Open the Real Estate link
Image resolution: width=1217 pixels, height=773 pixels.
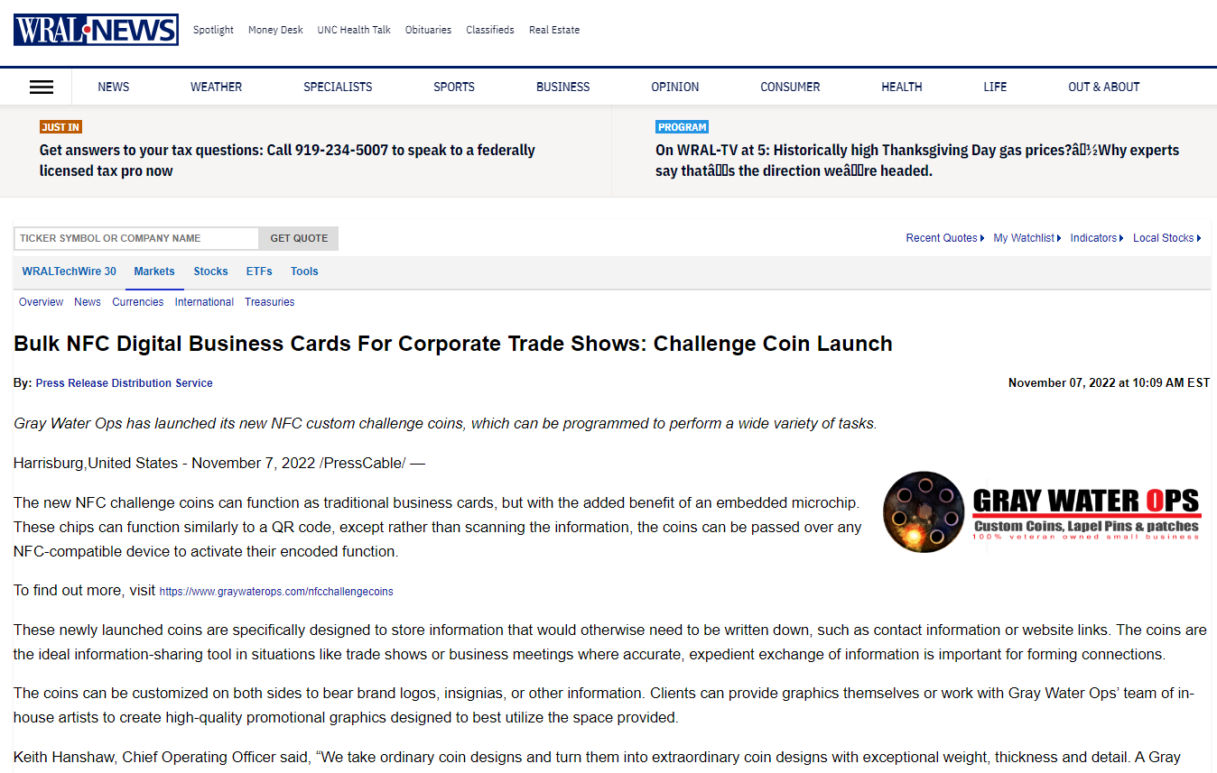[554, 30]
